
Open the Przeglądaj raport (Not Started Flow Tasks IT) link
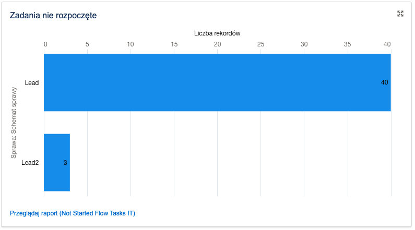coord(73,213)
